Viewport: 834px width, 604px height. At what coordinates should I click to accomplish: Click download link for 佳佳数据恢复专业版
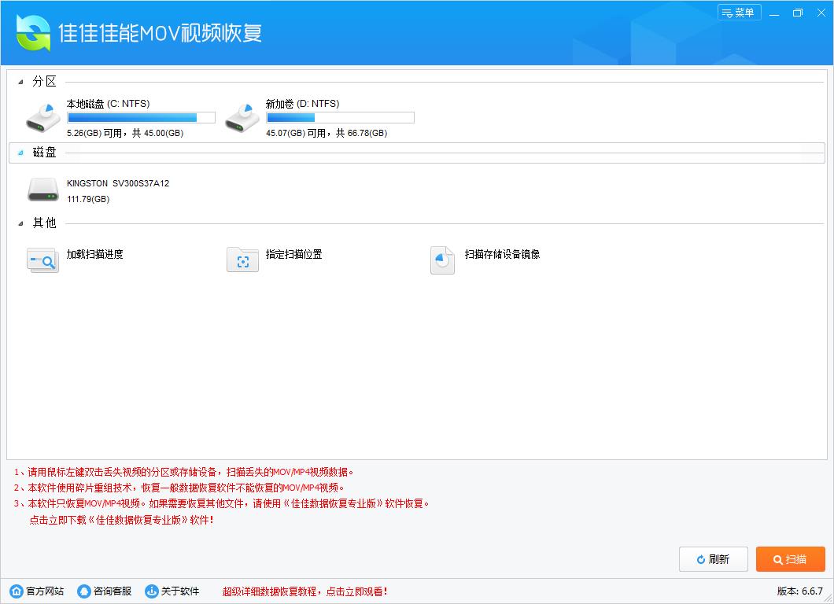click(x=120, y=520)
